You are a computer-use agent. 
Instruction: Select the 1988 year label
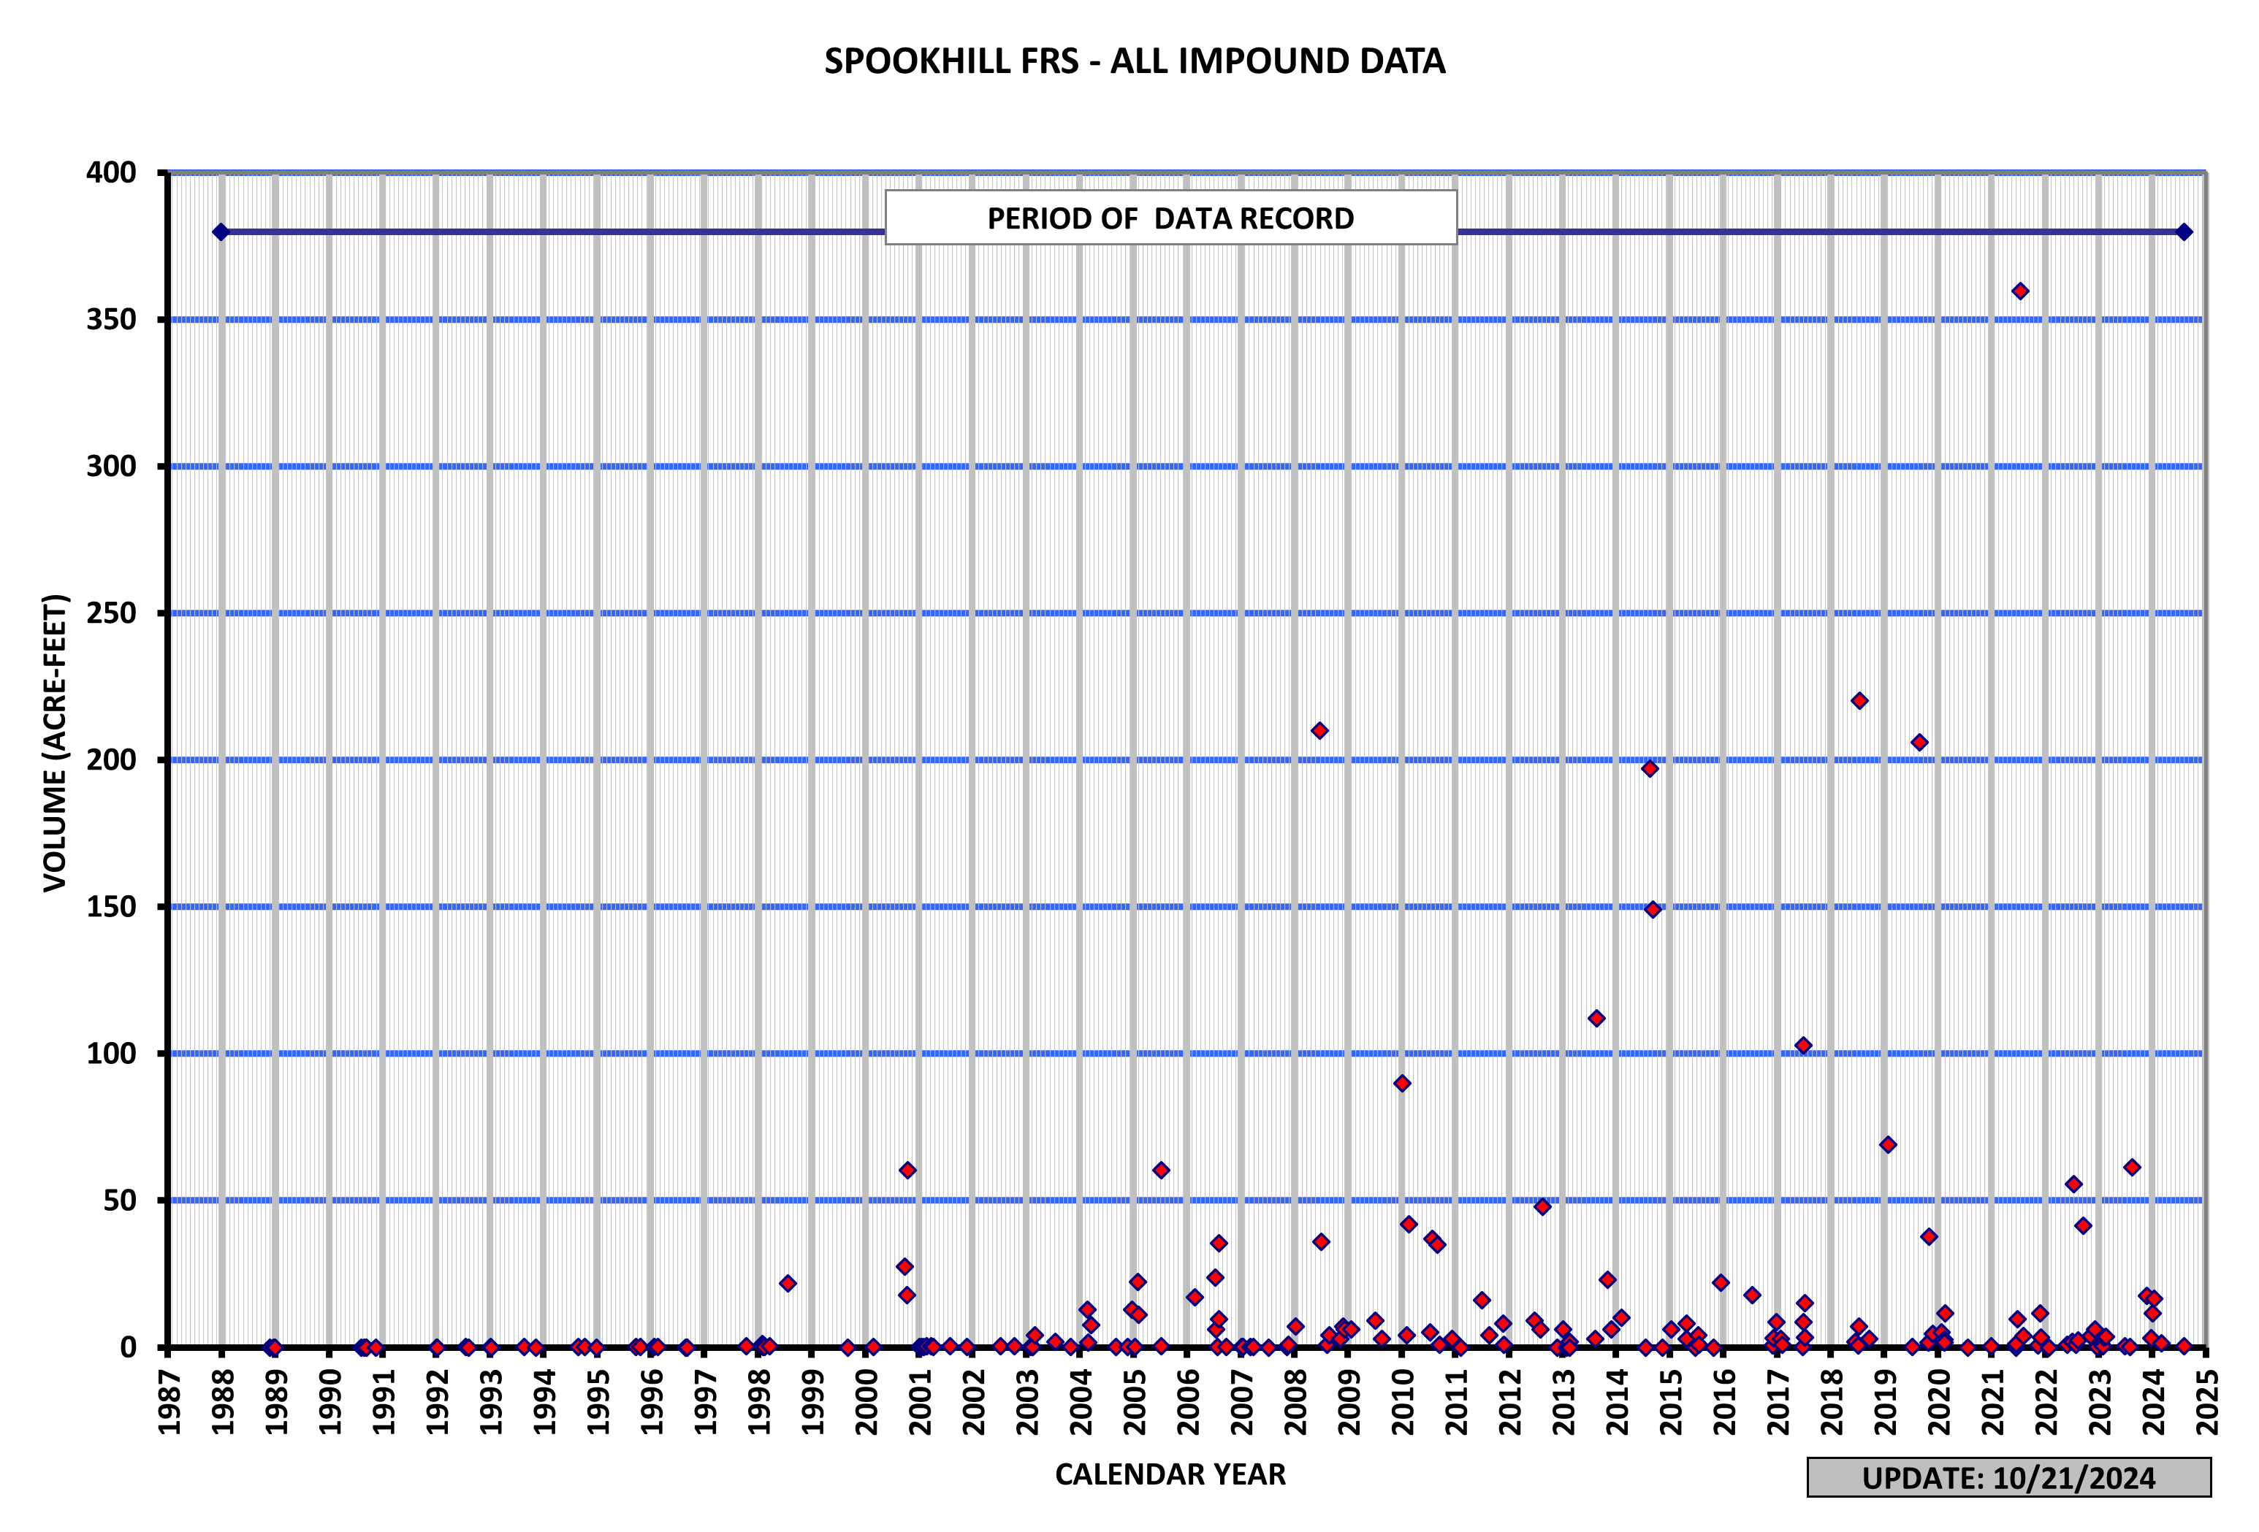(x=223, y=1402)
